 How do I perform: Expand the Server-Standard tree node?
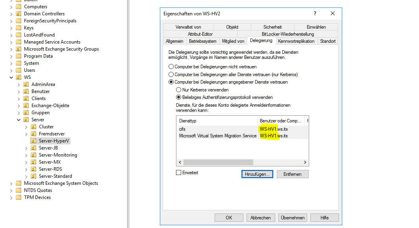click(26, 176)
